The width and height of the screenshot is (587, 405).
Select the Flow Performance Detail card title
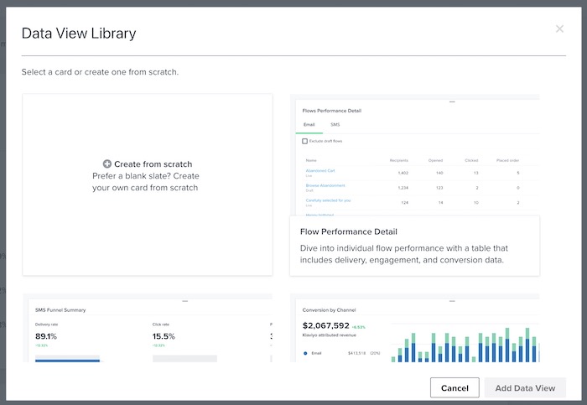click(348, 231)
